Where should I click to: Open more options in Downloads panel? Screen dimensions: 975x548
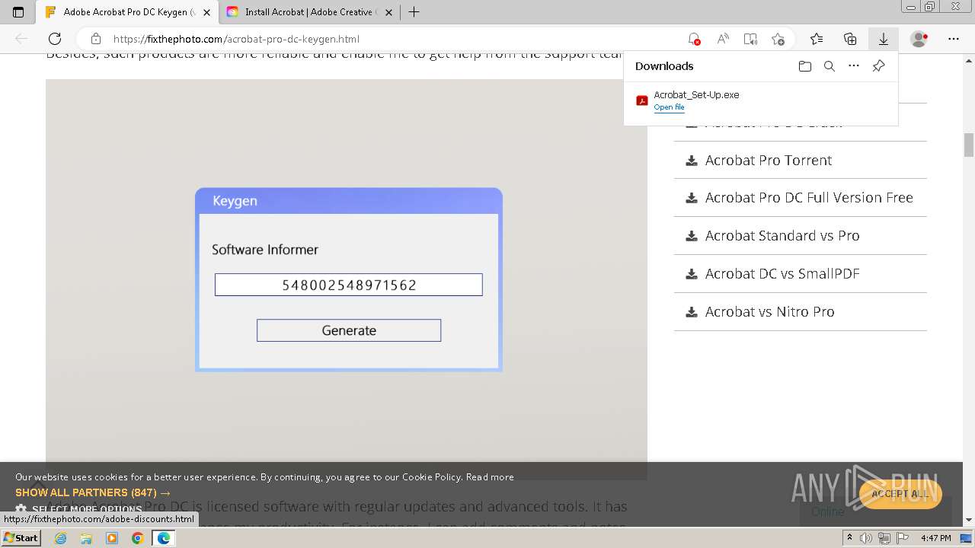(x=854, y=66)
